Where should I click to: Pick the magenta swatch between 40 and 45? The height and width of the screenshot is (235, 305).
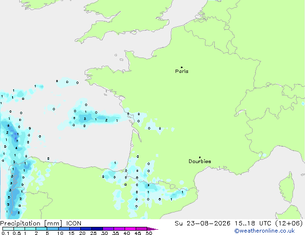[130, 229]
